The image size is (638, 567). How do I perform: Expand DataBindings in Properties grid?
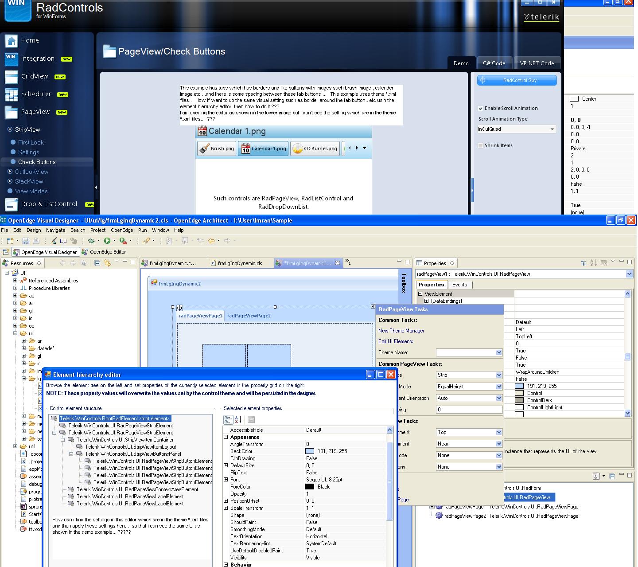pyautogui.click(x=427, y=301)
